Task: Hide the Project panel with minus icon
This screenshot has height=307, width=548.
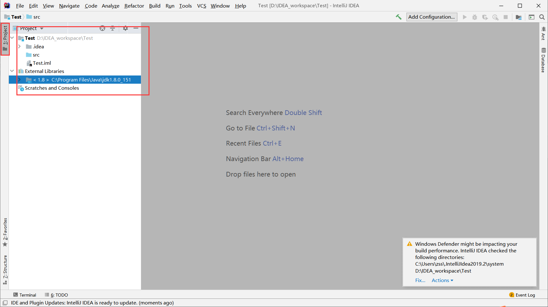Action: [136, 28]
